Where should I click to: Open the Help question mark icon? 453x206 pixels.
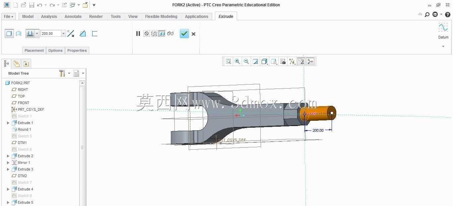tap(447, 15)
